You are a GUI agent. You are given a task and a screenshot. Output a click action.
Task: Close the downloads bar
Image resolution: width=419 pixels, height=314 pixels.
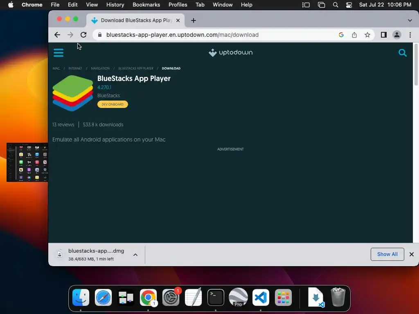pos(412,254)
